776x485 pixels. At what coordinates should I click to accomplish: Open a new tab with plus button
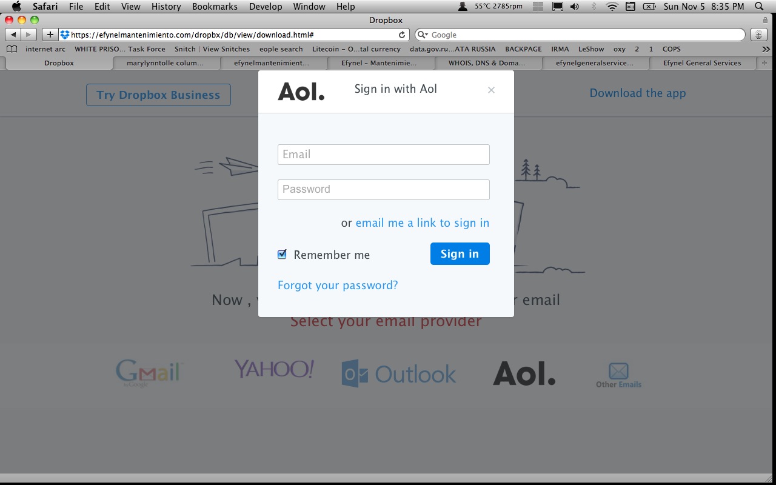pos(764,63)
